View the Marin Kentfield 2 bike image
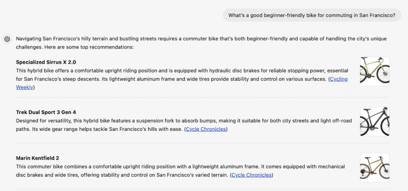The width and height of the screenshot is (408, 191). tap(375, 167)
